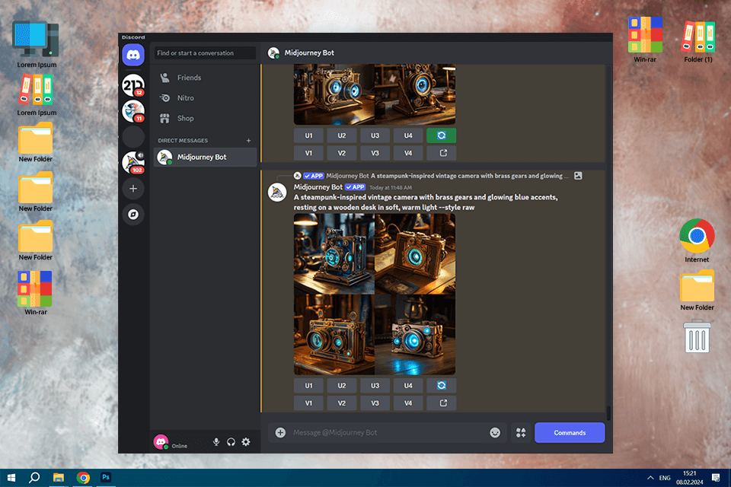
Task: Click V3 button under the lower image grid
Action: tap(375, 403)
